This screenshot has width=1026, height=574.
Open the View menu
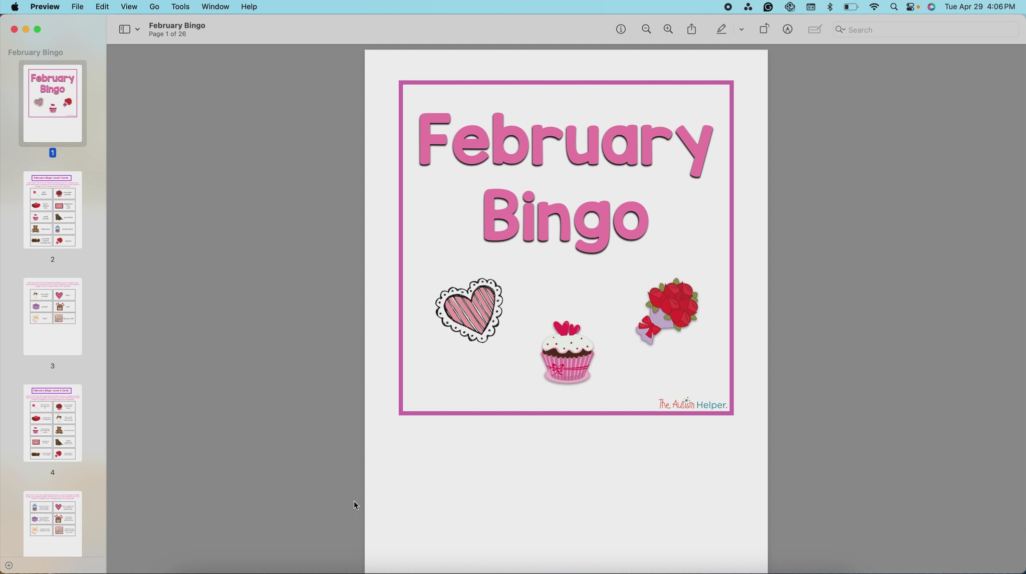coord(129,7)
